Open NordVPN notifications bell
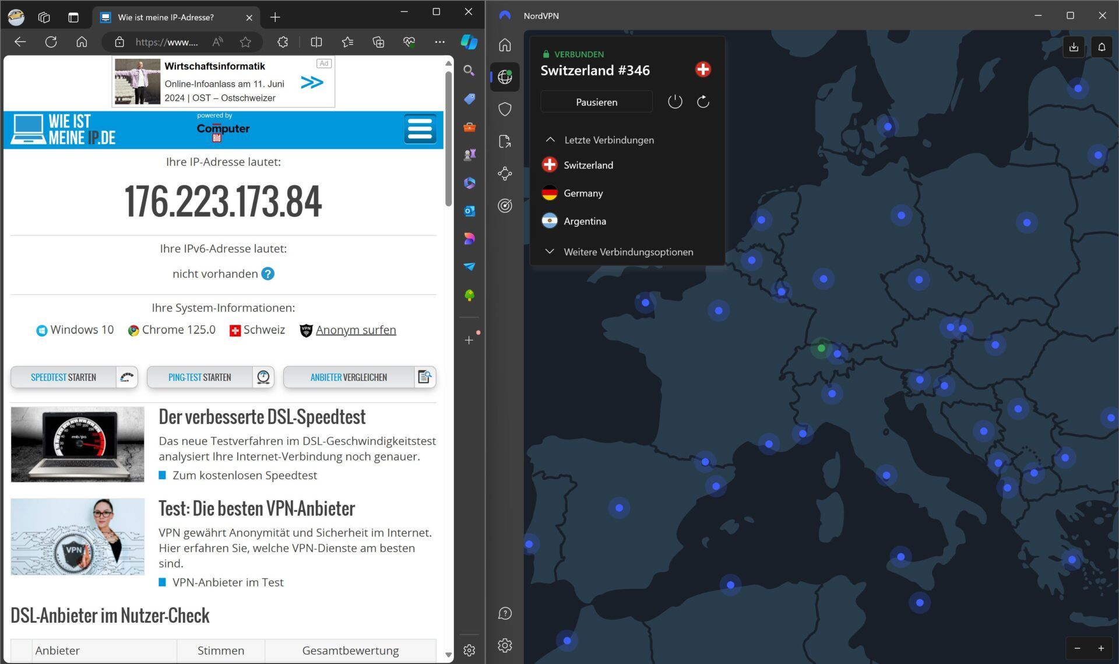The height and width of the screenshot is (664, 1119). pos(1102,47)
